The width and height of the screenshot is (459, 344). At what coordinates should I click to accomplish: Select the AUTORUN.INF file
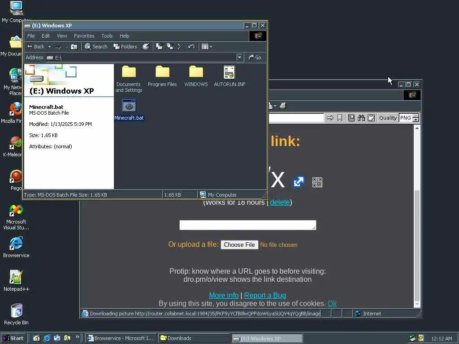pyautogui.click(x=229, y=76)
